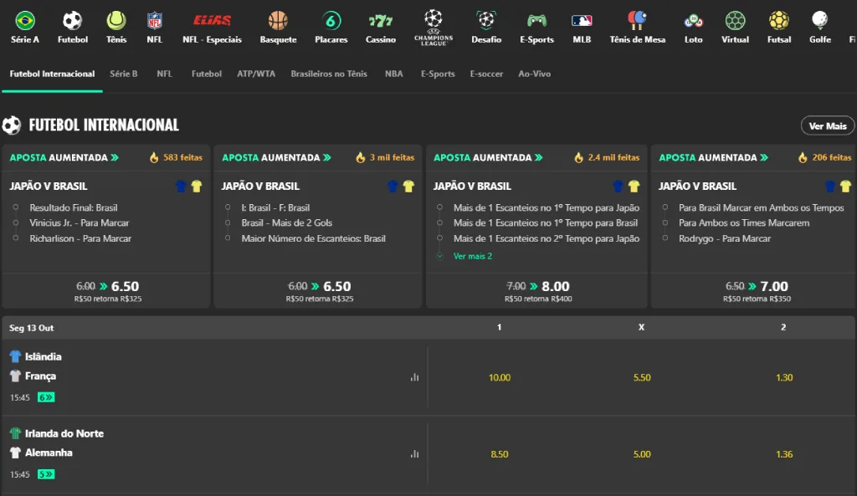Expand the 6 markets badge under Islândia match
The image size is (857, 496).
tap(46, 397)
